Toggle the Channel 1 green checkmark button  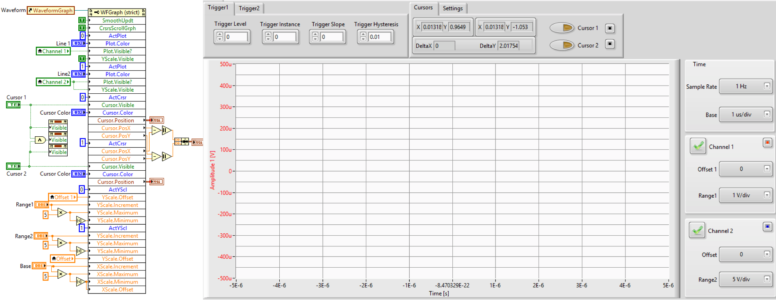[x=698, y=146]
